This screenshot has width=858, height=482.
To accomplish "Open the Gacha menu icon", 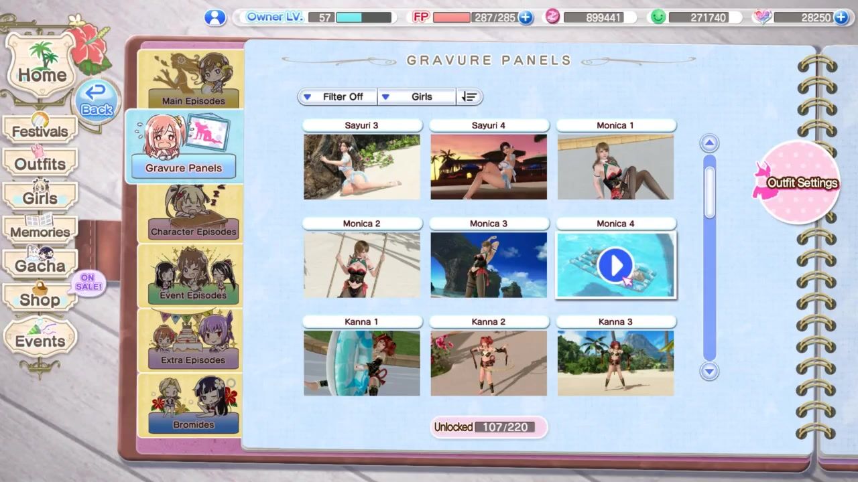I will [x=40, y=262].
